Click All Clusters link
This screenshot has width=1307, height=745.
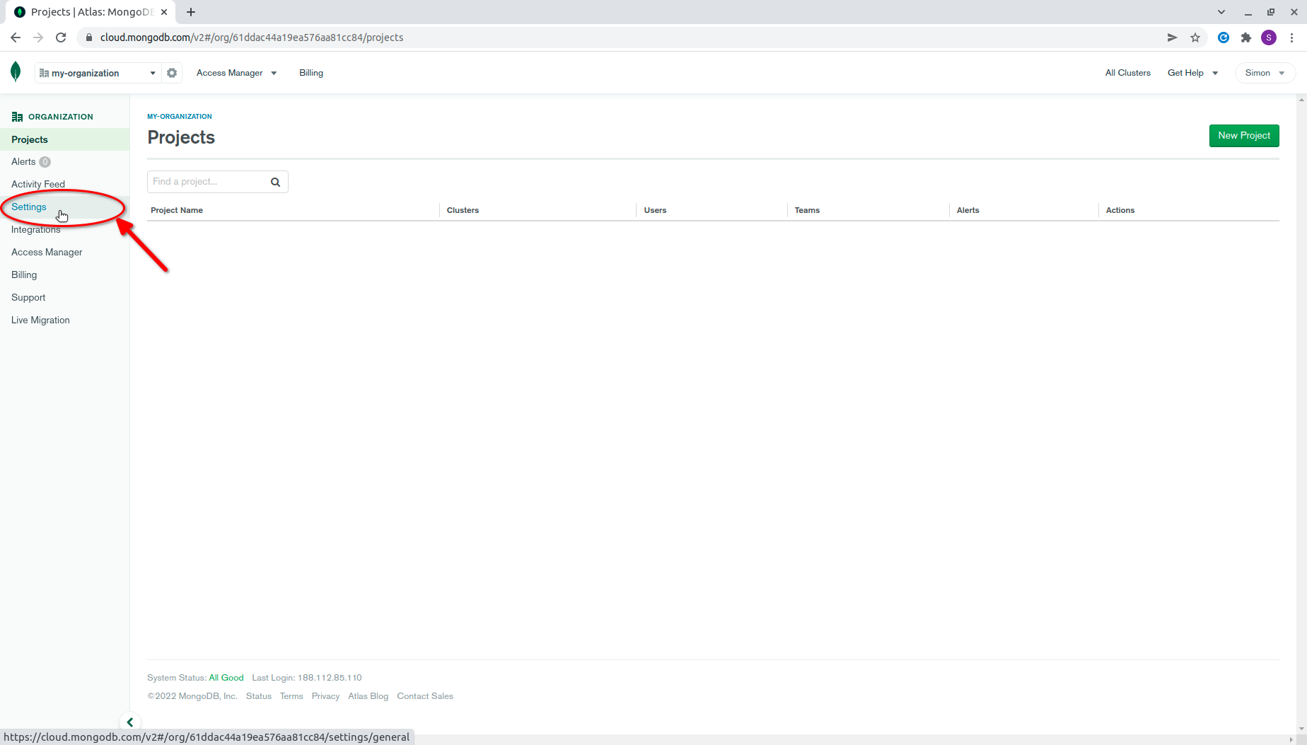click(1128, 73)
